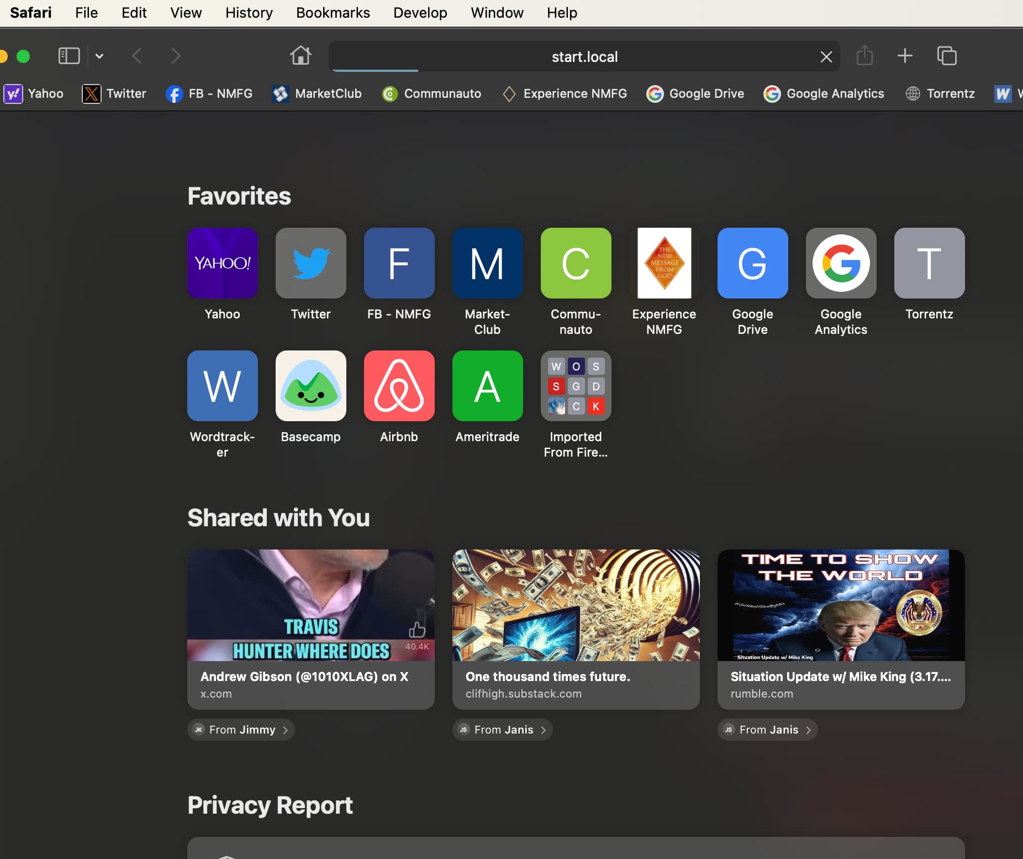Expand the From Jimmy pill
Viewport: 1023px width, 859px height.
pyautogui.click(x=241, y=730)
